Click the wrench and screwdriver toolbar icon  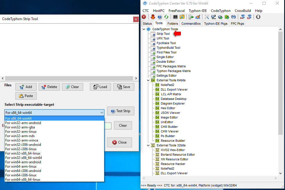[207, 17]
